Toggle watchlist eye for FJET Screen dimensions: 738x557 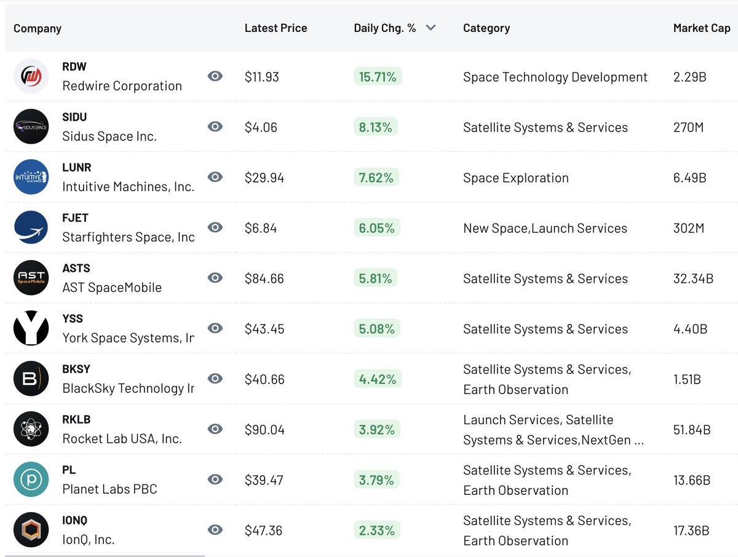[215, 227]
